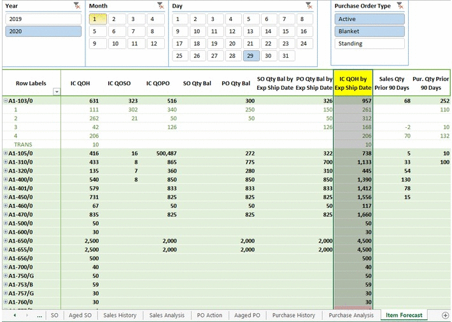Select the 1,660 cell for A1-470/0
The image size is (452, 322).
[353, 214]
